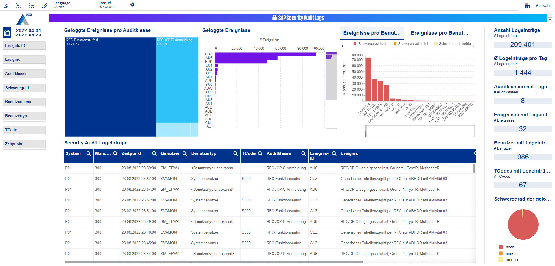Clear all selections icon
This screenshot has height=266, width=555.
pyautogui.click(x=44, y=5)
